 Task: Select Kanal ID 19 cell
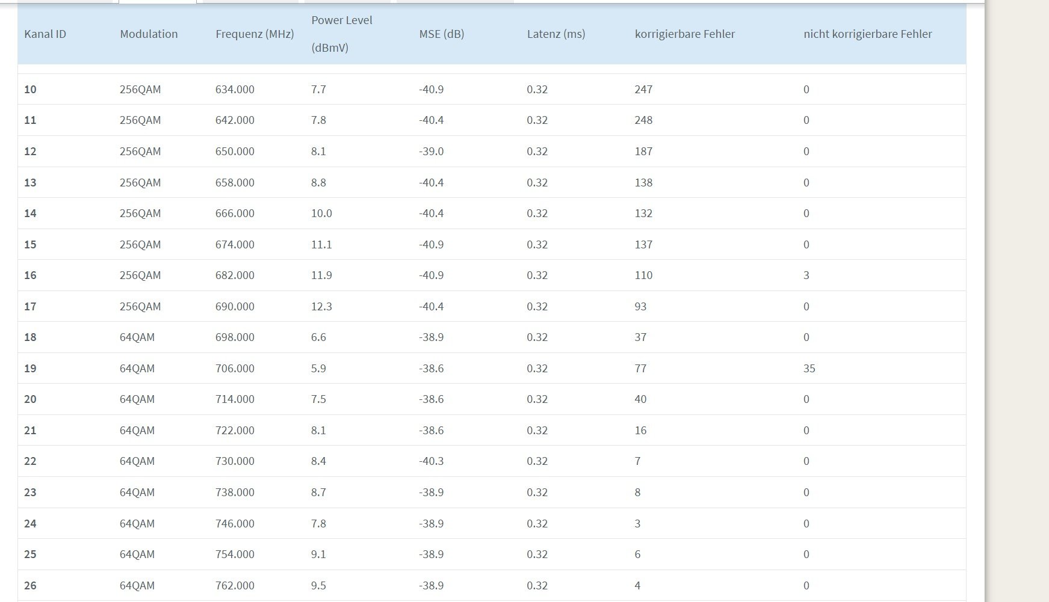pyautogui.click(x=30, y=369)
